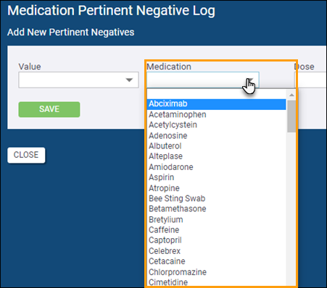This screenshot has height=288, width=327.
Task: Pick Adenosine from the medication options
Action: coord(216,135)
